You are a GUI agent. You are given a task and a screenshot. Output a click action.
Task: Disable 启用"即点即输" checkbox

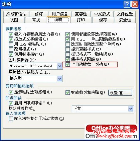(11, 103)
